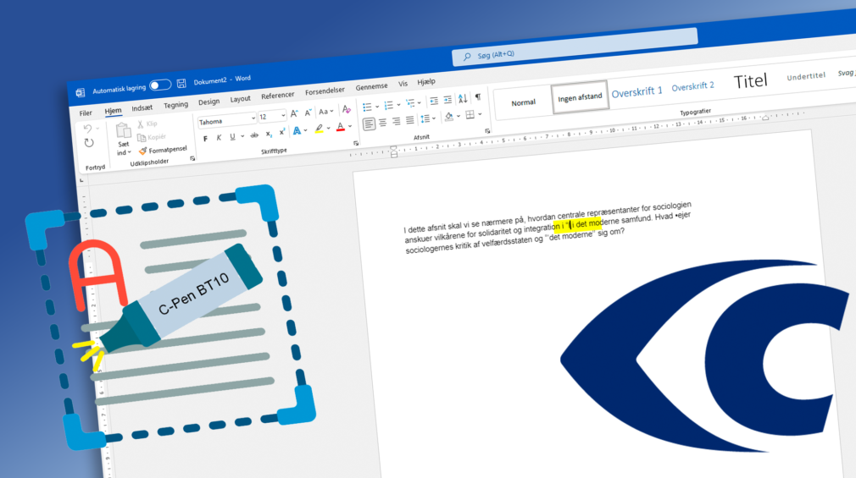The height and width of the screenshot is (478, 856).
Task: Switch to the Indsæt tab
Action: pyautogui.click(x=142, y=108)
